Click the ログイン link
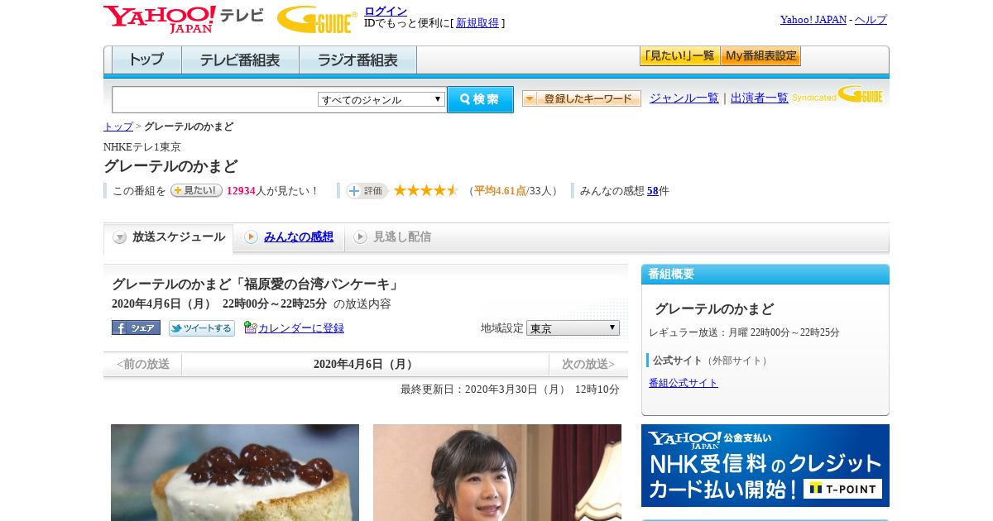Image resolution: width=993 pixels, height=521 pixels. 386,11
